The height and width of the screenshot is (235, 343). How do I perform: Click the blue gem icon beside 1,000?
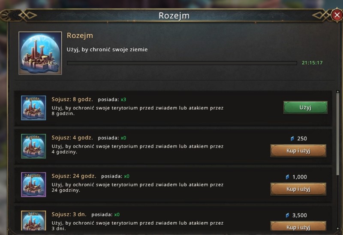pyautogui.click(x=287, y=177)
